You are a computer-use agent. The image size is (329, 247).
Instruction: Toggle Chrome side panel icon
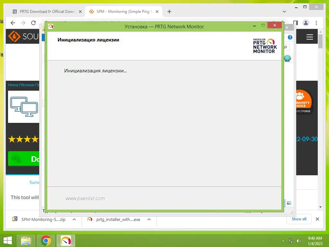(296, 23)
